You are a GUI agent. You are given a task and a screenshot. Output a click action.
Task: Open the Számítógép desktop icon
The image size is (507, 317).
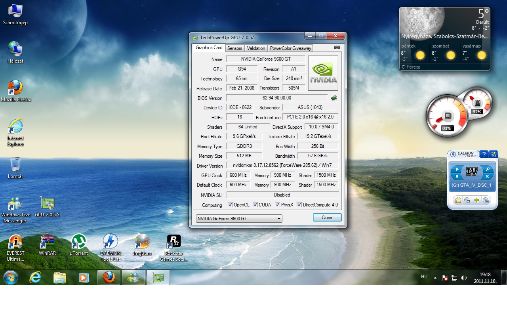[x=15, y=15]
